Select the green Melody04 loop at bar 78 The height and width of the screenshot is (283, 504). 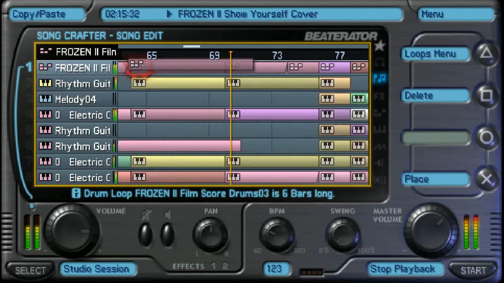[359, 99]
